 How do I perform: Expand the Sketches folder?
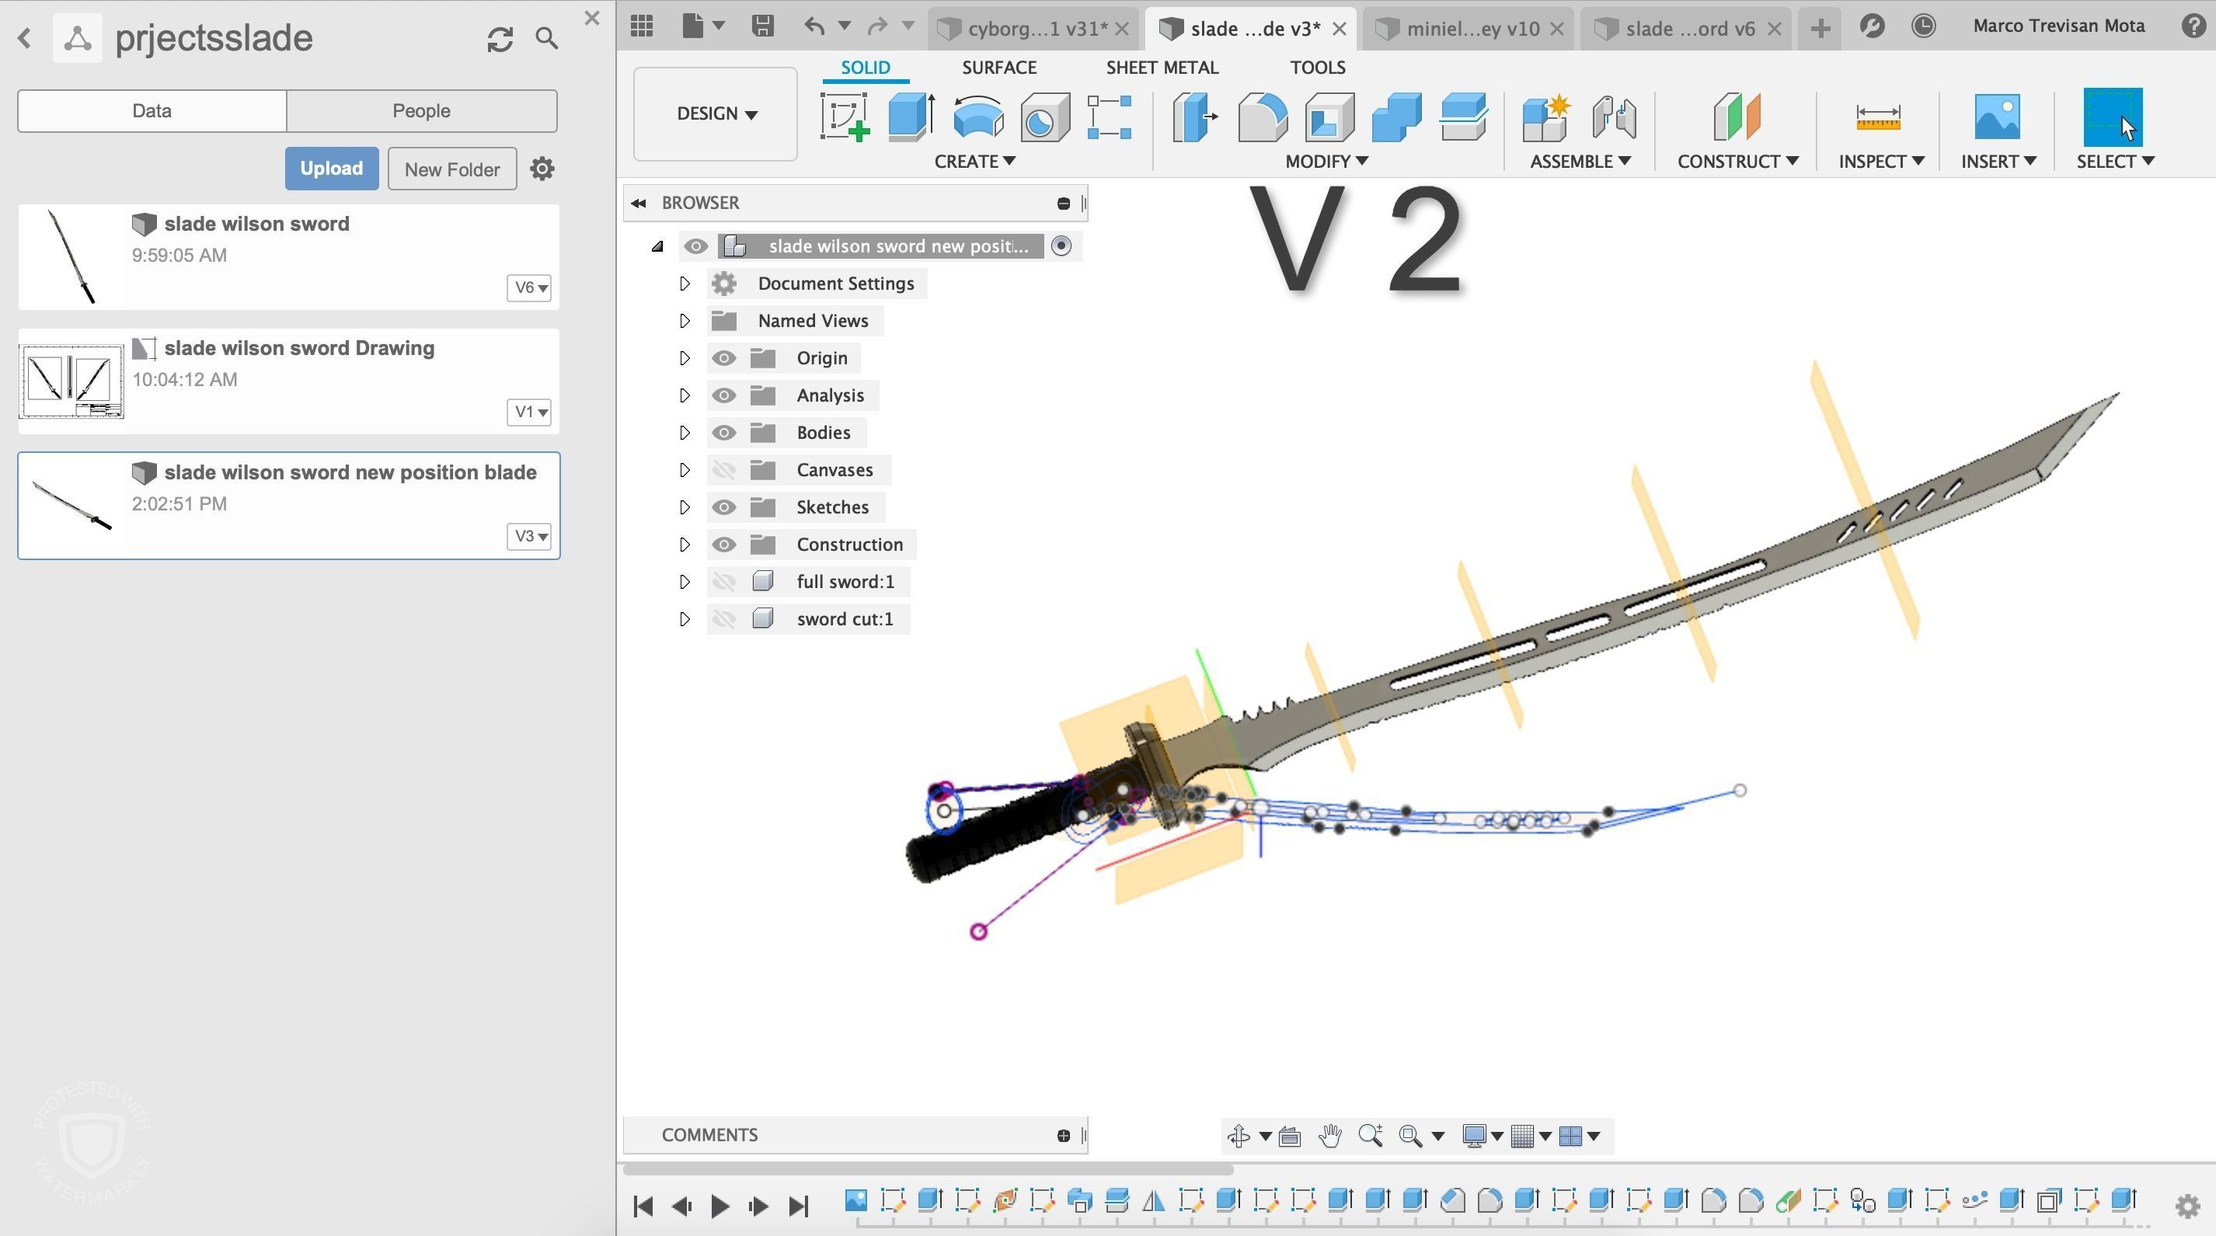(x=685, y=507)
